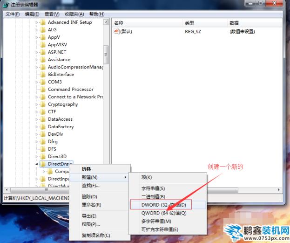This screenshot has width=290, height=243.
Task: Click the DataFactory folder icon
Action: click(x=43, y=126)
